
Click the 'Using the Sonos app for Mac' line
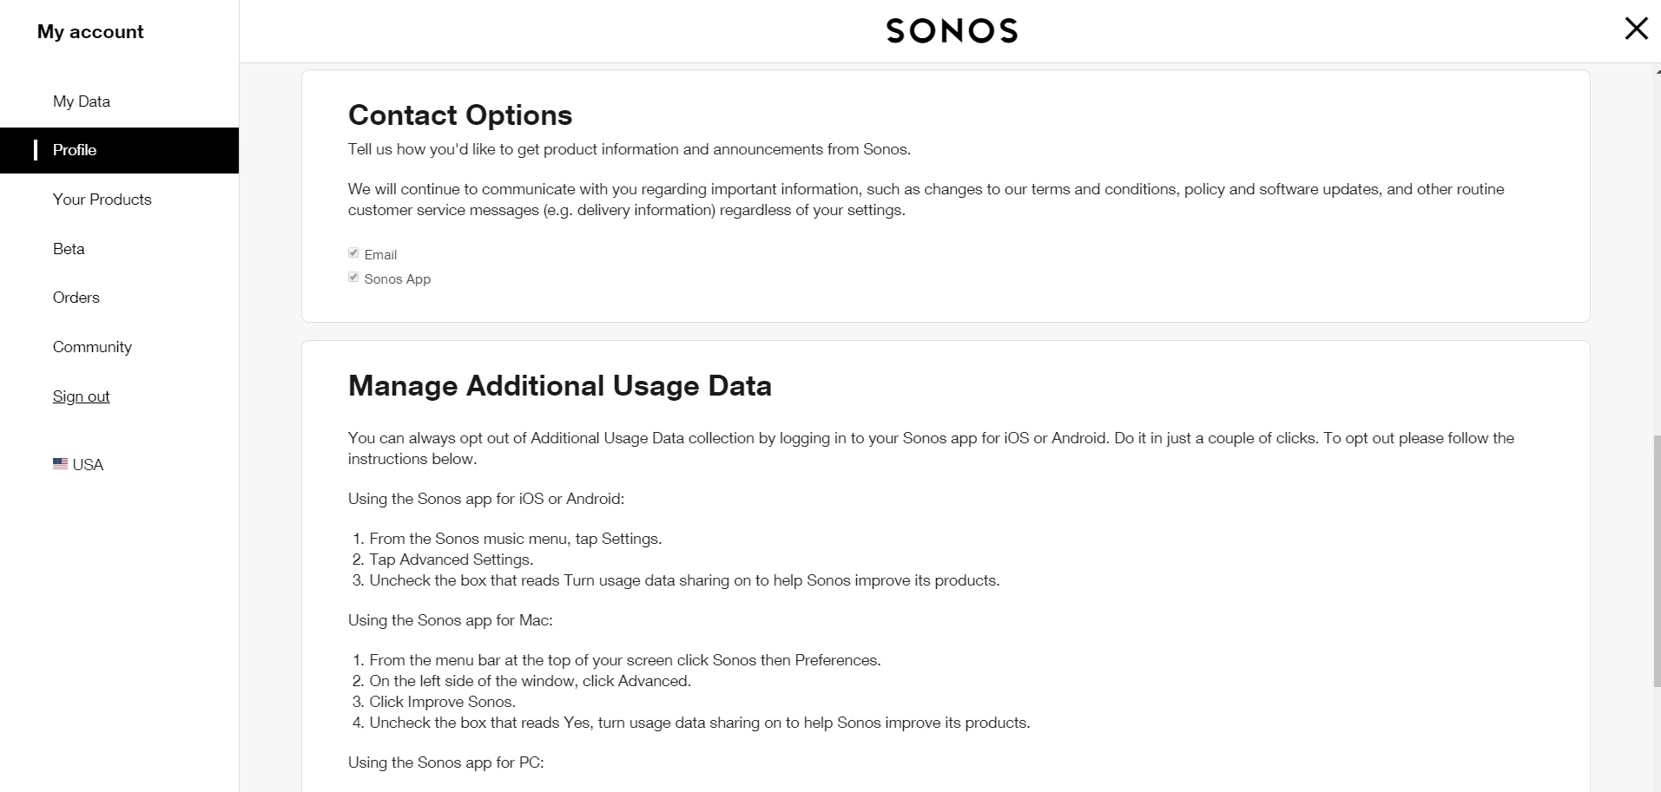tap(450, 620)
